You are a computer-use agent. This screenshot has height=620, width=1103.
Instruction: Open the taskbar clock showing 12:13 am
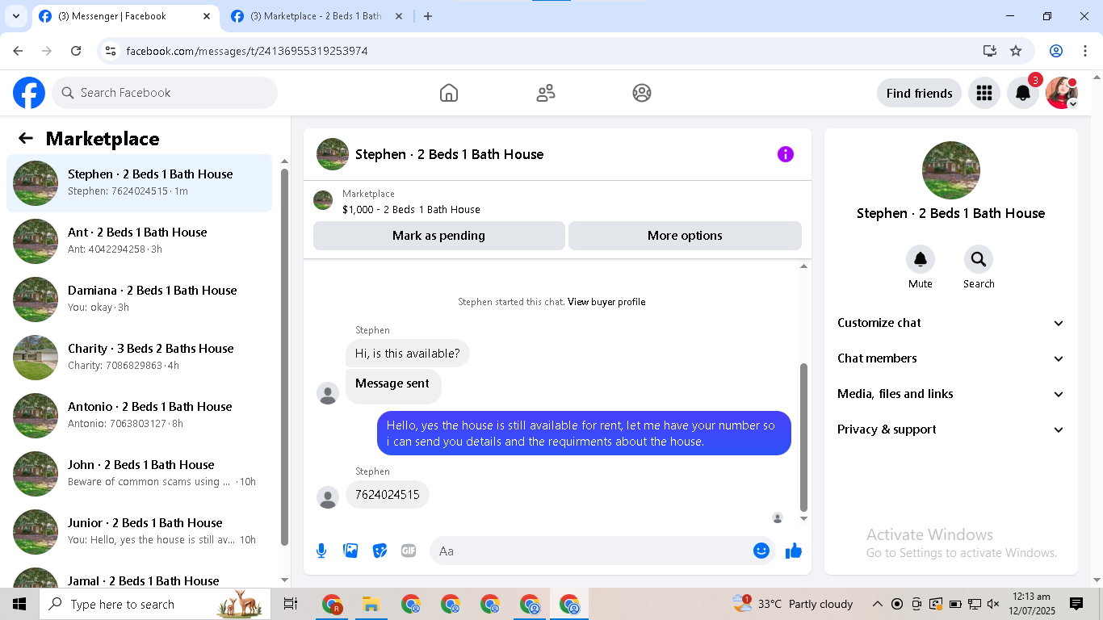1030,604
